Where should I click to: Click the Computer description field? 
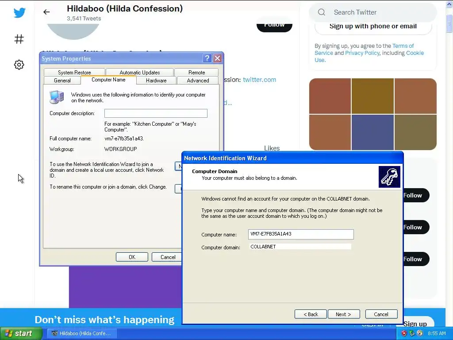(156, 113)
